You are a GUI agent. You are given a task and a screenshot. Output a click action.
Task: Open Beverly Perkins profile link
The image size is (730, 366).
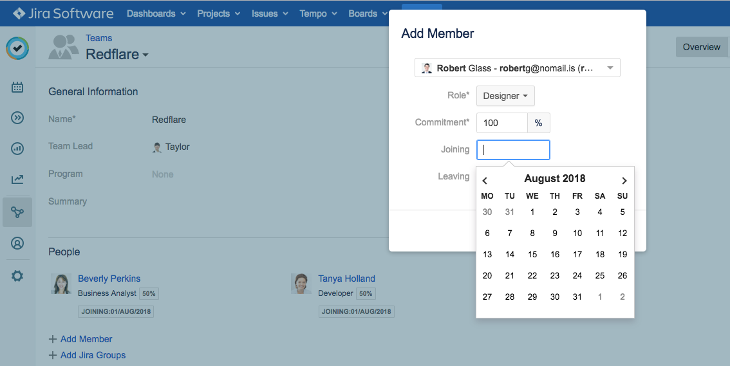[x=109, y=279]
